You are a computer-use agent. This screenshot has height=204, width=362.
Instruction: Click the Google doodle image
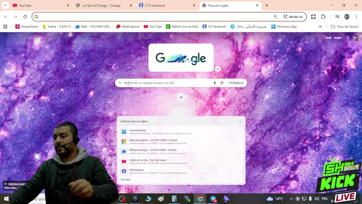(x=181, y=58)
